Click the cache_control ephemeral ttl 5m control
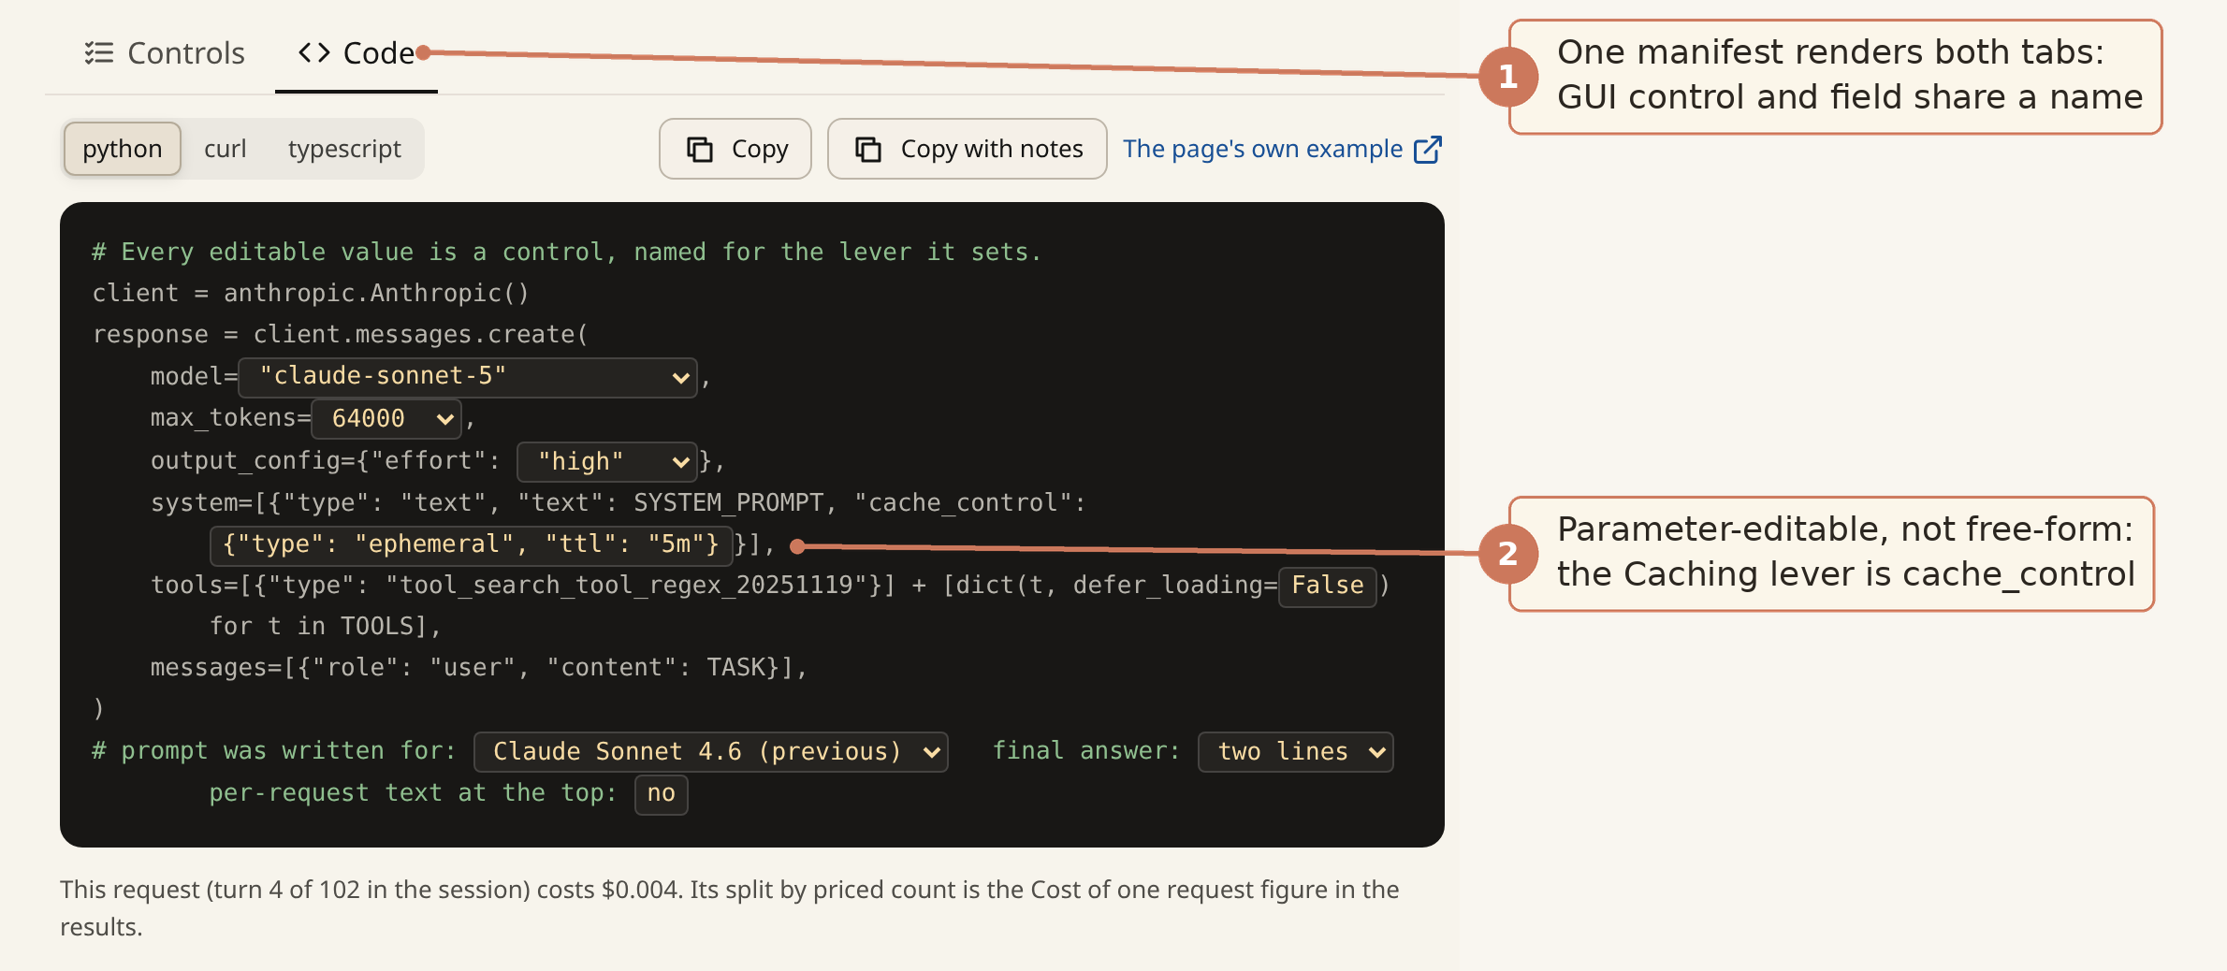The height and width of the screenshot is (971, 2227). 472,544
